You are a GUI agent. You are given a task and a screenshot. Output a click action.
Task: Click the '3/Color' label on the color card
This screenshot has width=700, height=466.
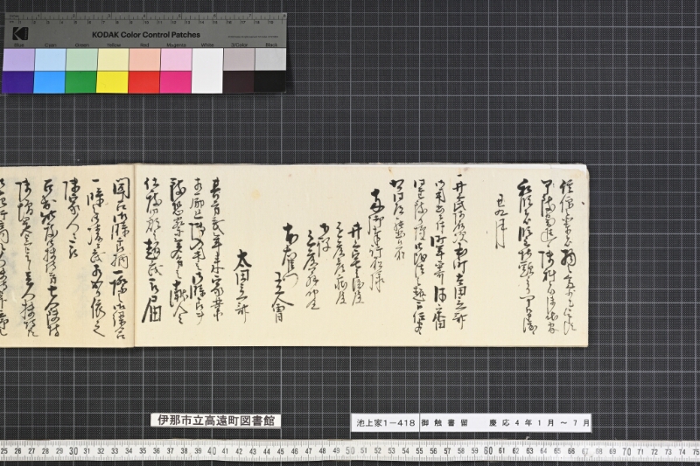pos(239,45)
